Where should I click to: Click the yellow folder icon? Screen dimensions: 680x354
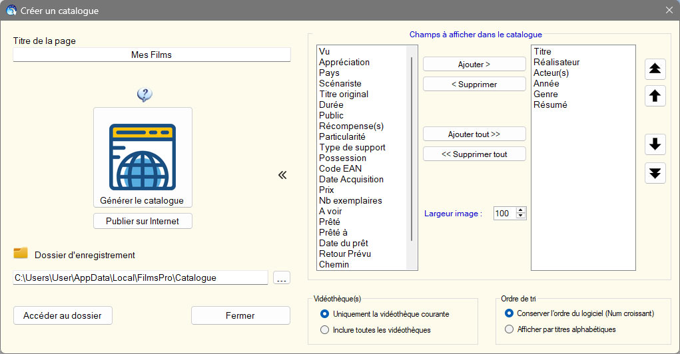click(x=21, y=253)
